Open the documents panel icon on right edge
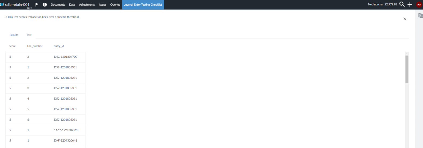Viewport: 423px width, 148px height. (x=421, y=16)
